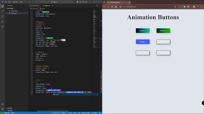Image resolution: width=204 pixels, height=114 pixels.
Task: Open color picker for rgb(63, 94, 251) swatch
Action: 46,90
